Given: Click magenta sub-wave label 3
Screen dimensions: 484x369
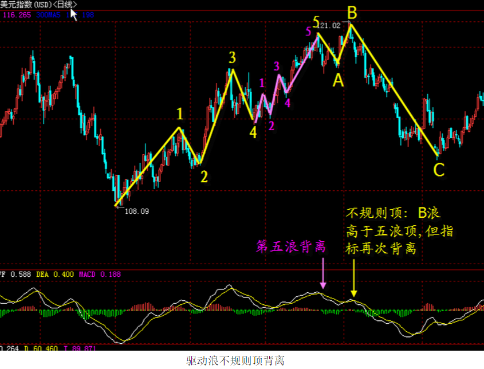Looking at the screenshot, I should [277, 66].
